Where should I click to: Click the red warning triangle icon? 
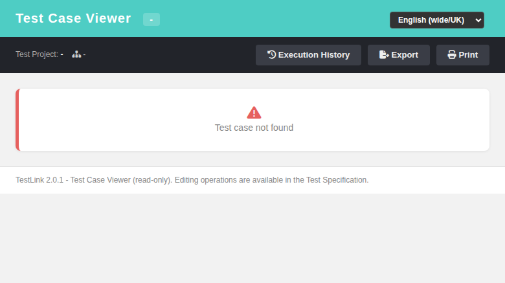[x=254, y=113]
